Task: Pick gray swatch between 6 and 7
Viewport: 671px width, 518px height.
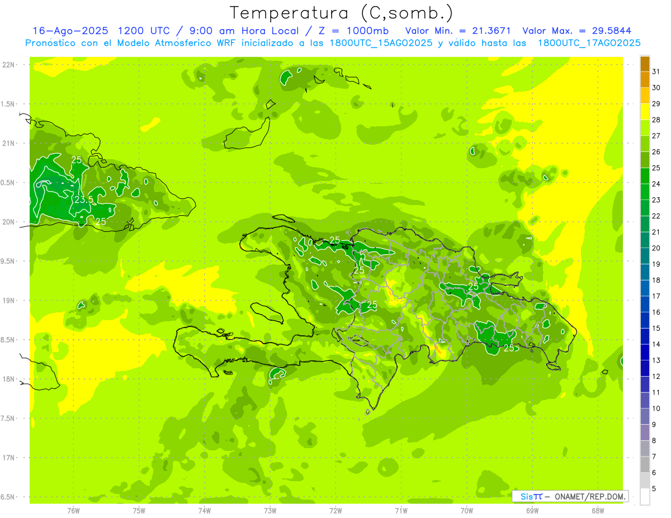Action: tap(645, 464)
